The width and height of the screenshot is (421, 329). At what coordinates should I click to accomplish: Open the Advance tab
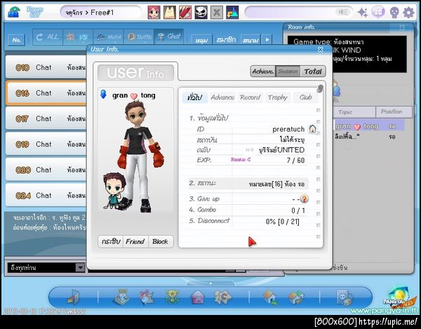(222, 97)
